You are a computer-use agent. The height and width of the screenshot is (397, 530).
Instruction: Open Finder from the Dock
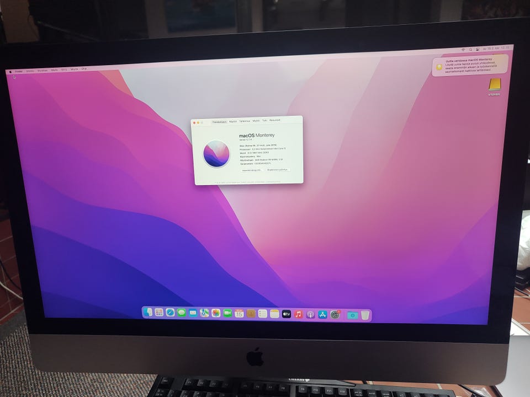click(x=147, y=312)
